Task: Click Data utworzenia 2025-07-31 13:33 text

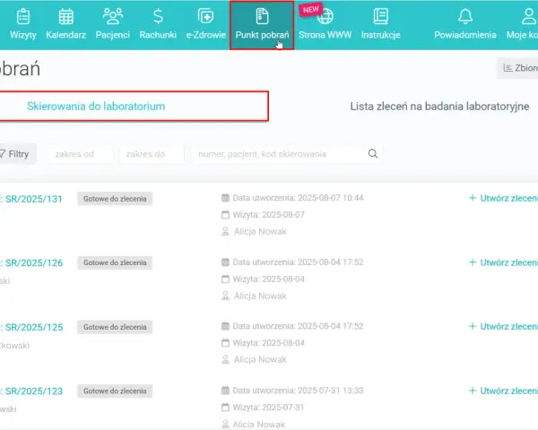Action: click(x=298, y=391)
